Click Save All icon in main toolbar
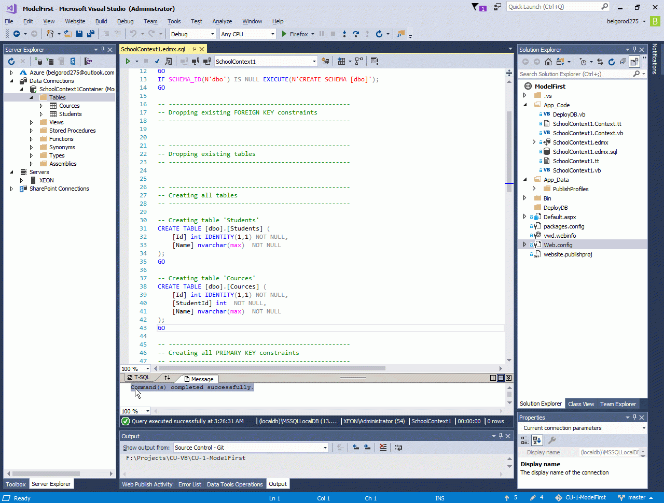 pyautogui.click(x=91, y=34)
